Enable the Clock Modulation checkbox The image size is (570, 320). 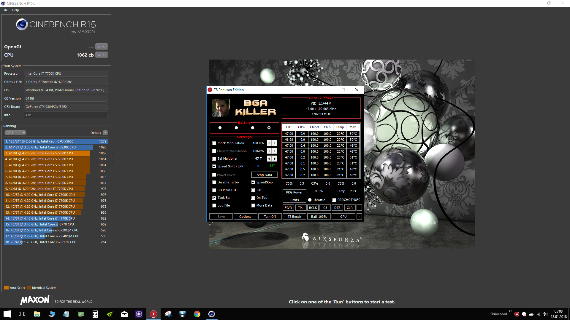point(214,143)
